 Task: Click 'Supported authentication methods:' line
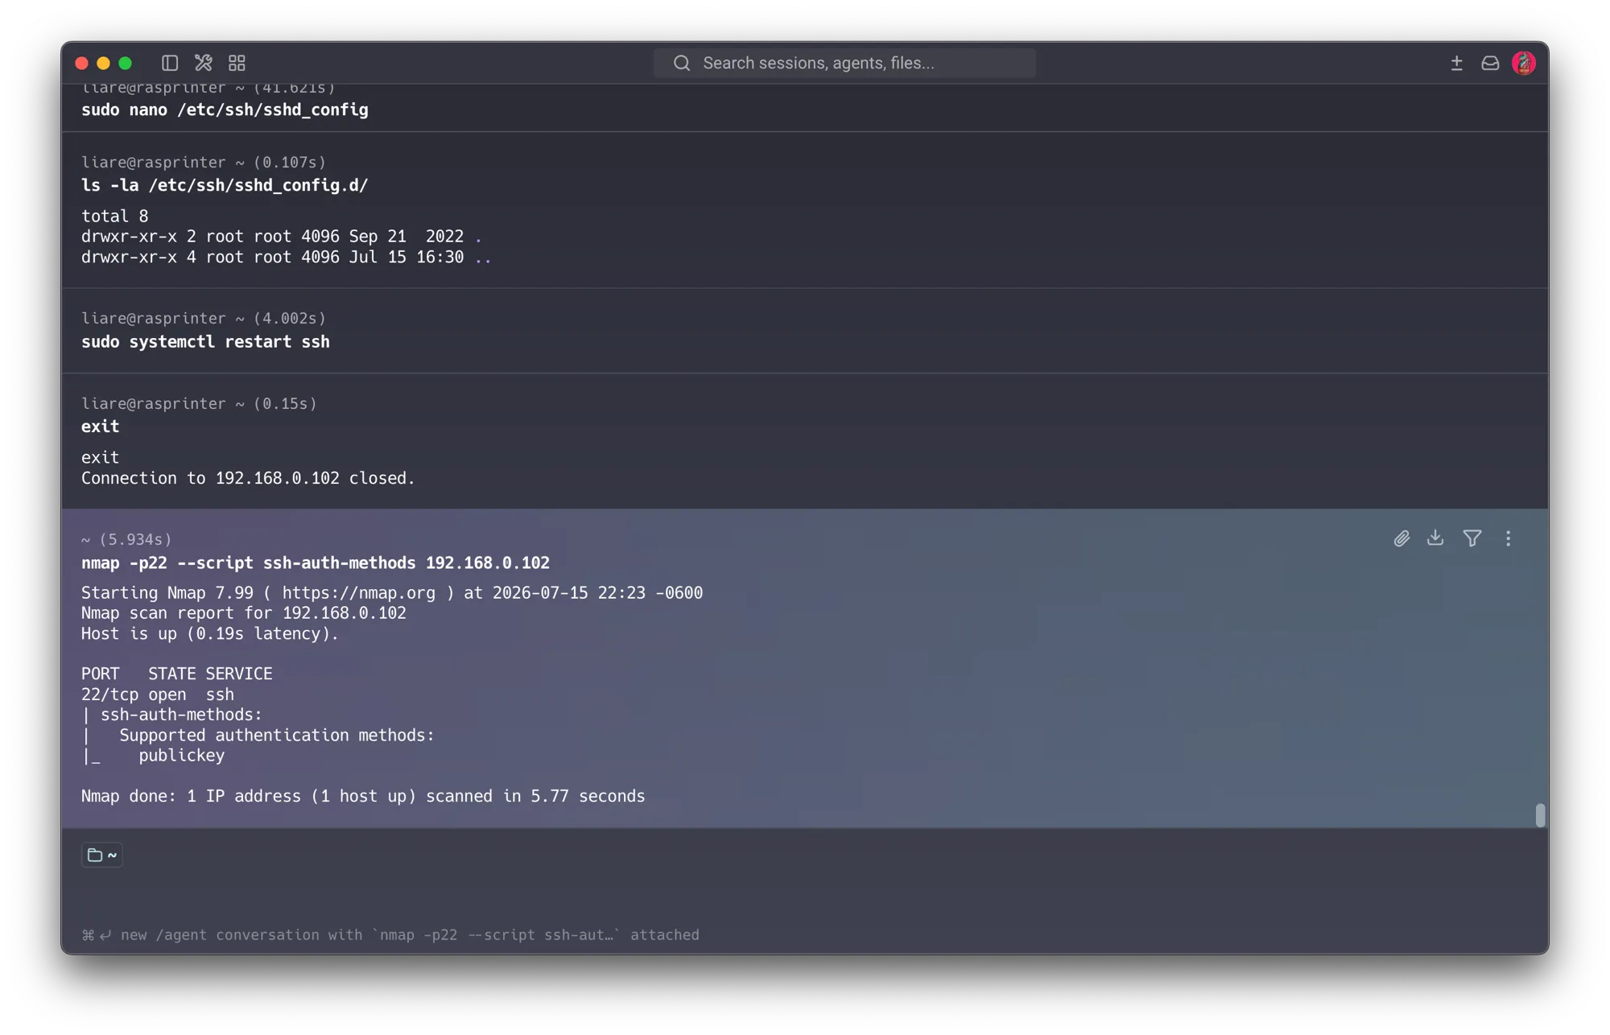pos(277,736)
